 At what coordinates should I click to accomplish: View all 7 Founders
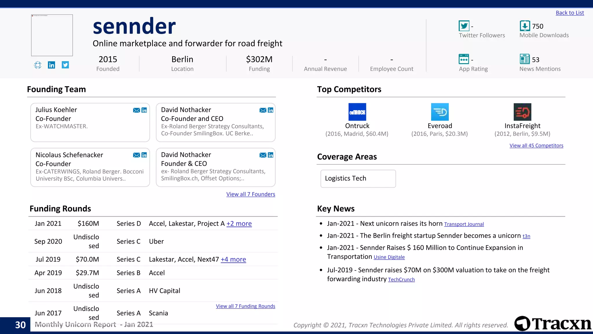coord(251,194)
